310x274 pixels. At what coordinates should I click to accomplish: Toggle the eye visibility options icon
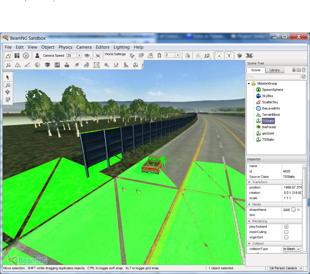87,56
